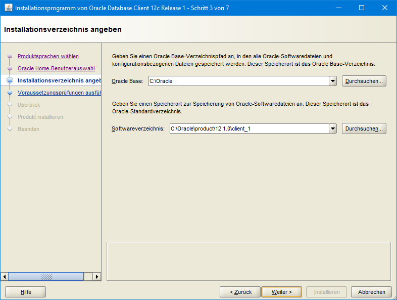Image resolution: width=397 pixels, height=300 pixels.
Task: Open the Oracle Home-Benutzerauswahl step
Action: 56,68
